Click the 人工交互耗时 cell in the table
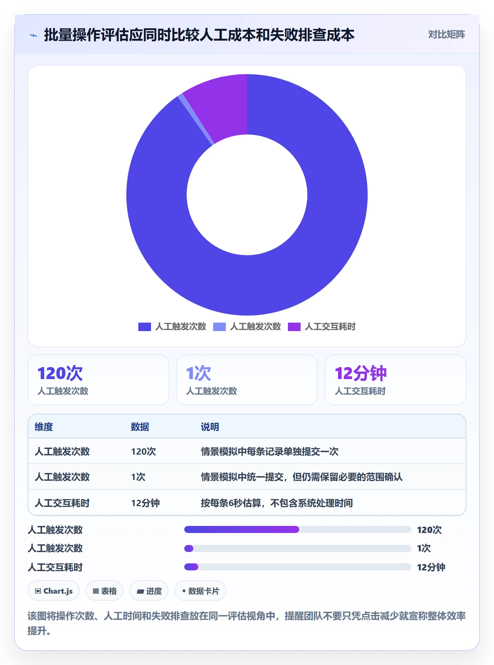 point(62,503)
